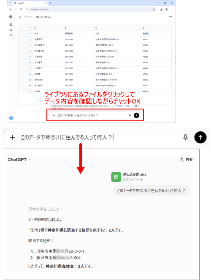This screenshot has width=211, height=280.
Task: Open more options ellipsis for file preview
Action: [170, 16]
